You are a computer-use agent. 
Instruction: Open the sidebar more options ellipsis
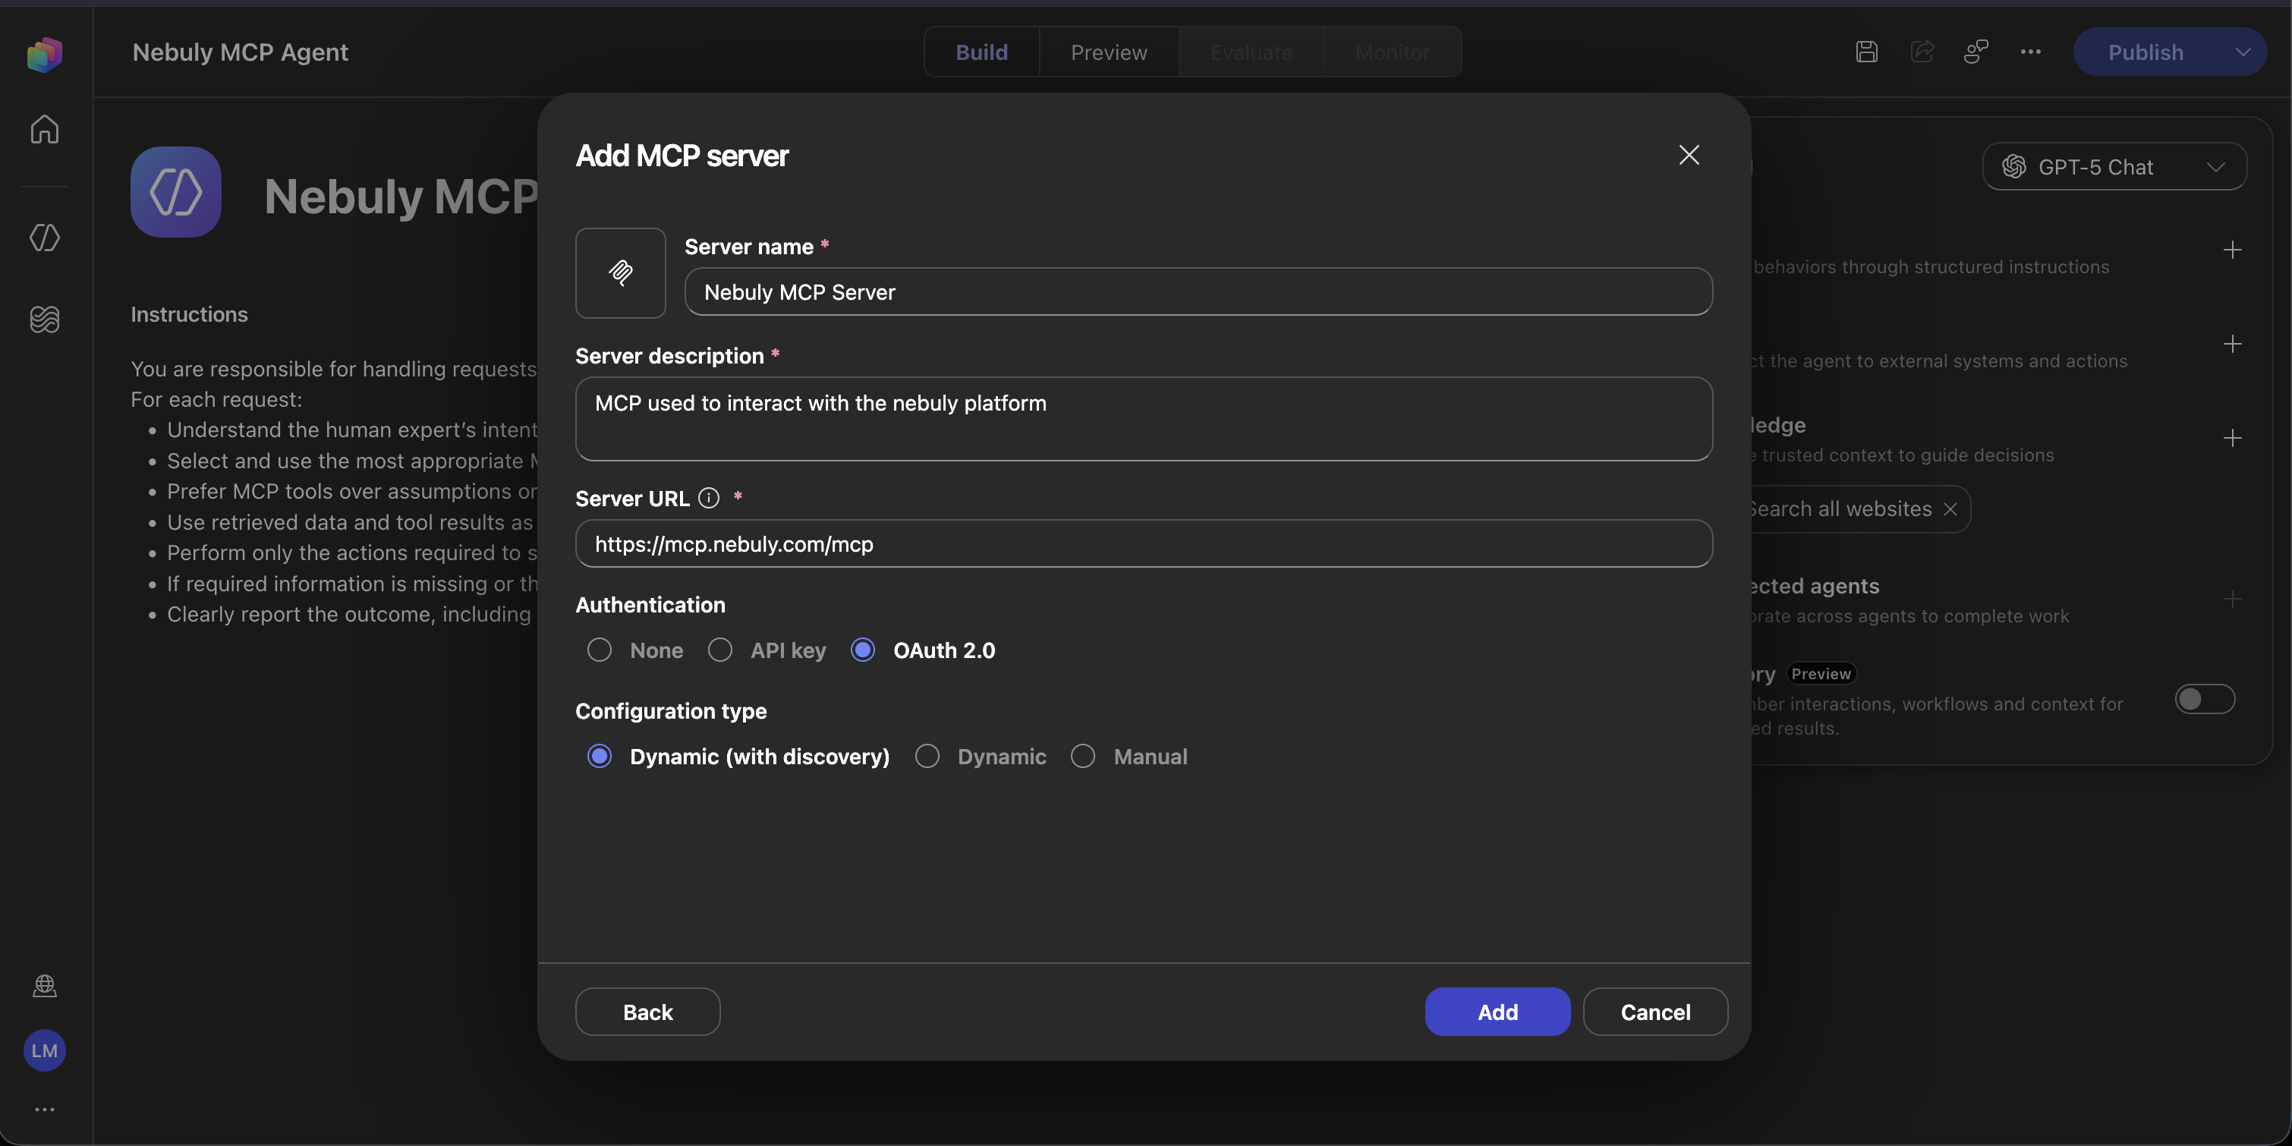coord(45,1110)
